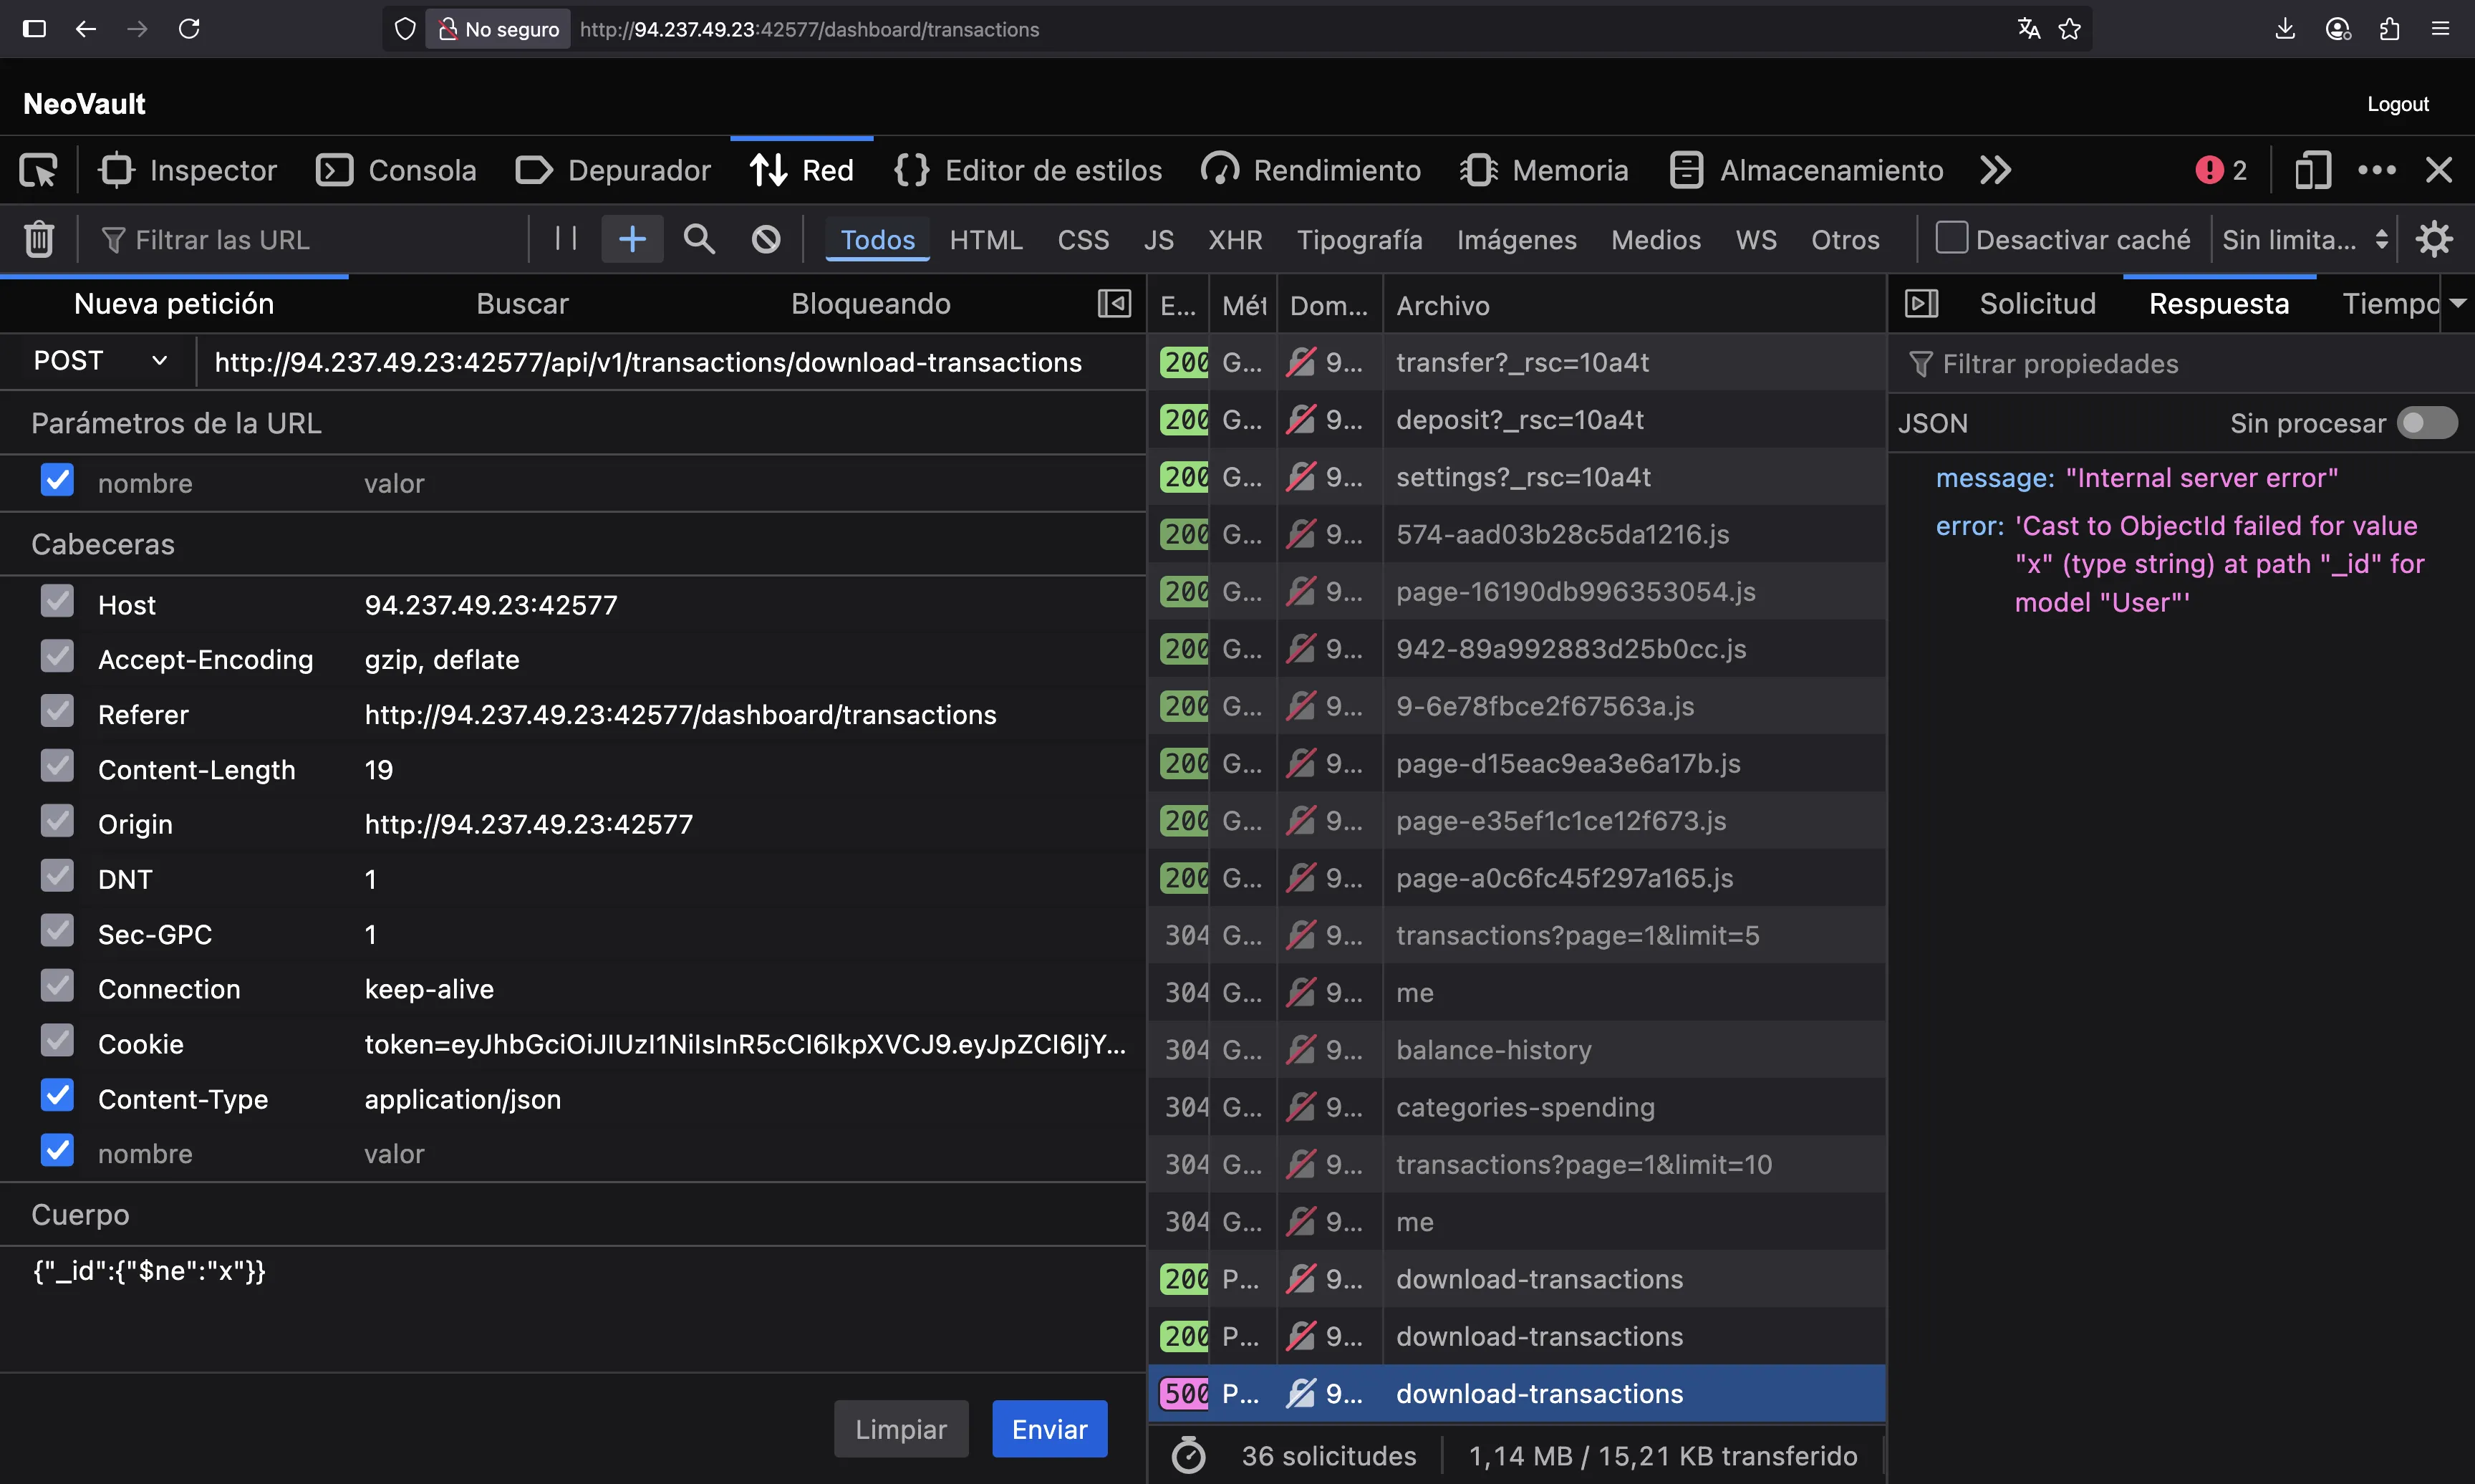Filter requests by JS
This screenshot has height=1484, width=2475.
click(x=1159, y=240)
